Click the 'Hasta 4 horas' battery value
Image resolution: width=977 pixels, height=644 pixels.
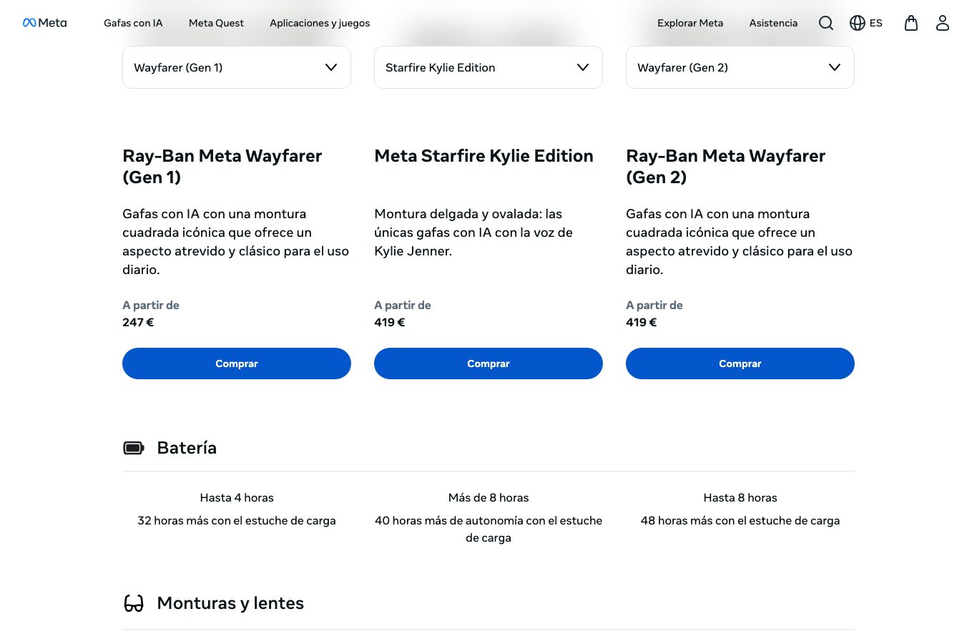[237, 497]
